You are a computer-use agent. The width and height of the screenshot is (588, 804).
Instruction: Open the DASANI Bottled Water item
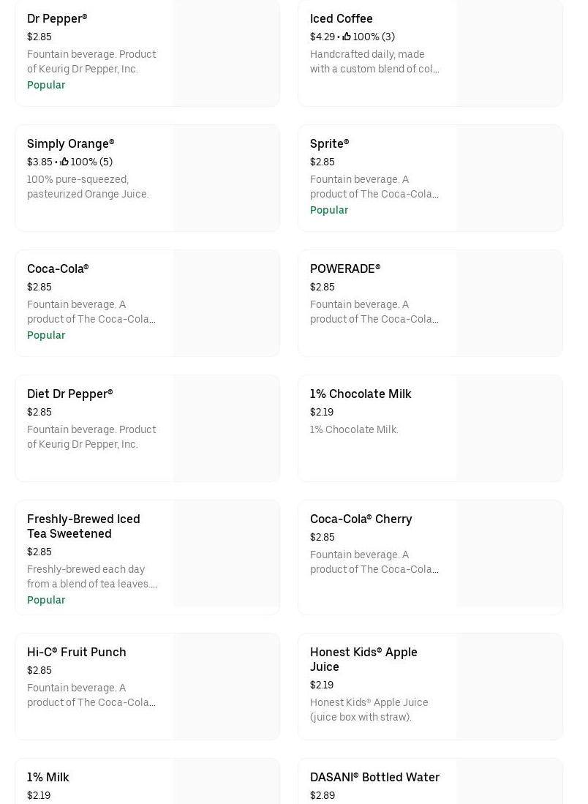374,777
